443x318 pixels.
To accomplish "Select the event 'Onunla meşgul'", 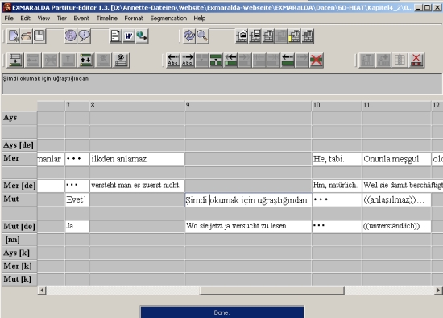I will tap(396, 159).
